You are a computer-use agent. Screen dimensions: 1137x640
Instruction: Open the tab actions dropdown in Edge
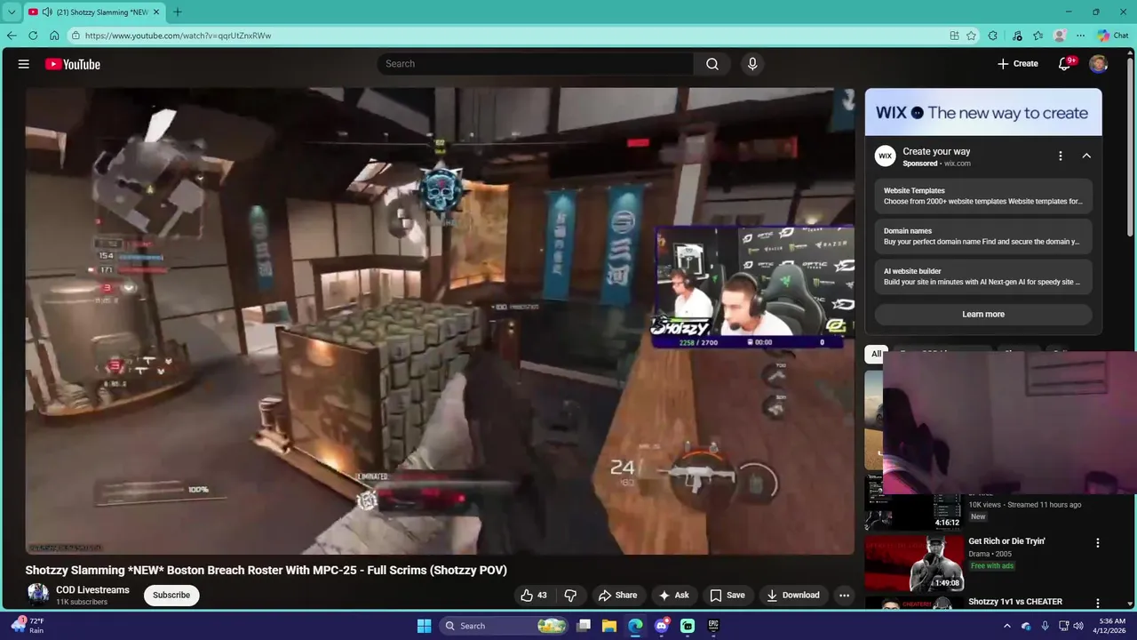click(12, 12)
